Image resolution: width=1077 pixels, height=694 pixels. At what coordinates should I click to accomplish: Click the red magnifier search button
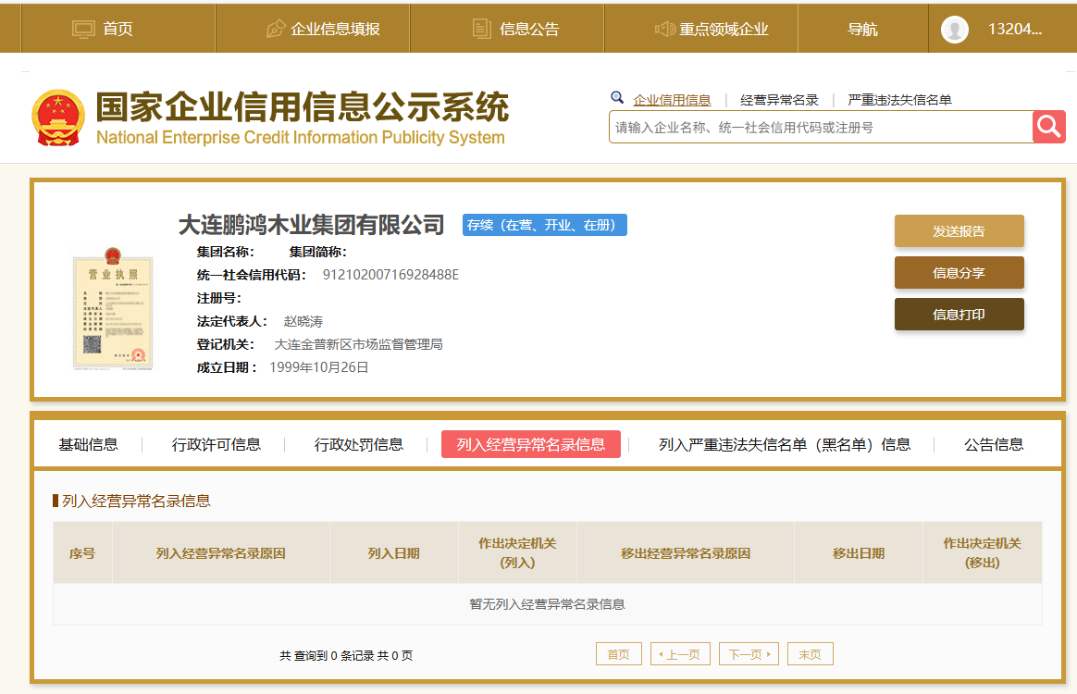coord(1049,127)
